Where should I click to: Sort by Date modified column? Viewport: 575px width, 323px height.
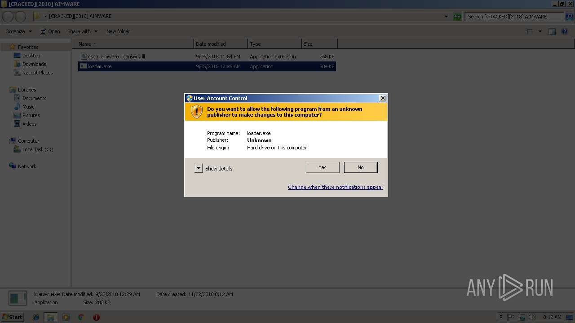[x=221, y=44]
